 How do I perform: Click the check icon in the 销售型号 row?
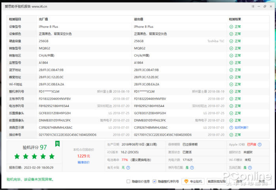[x=231, y=48]
